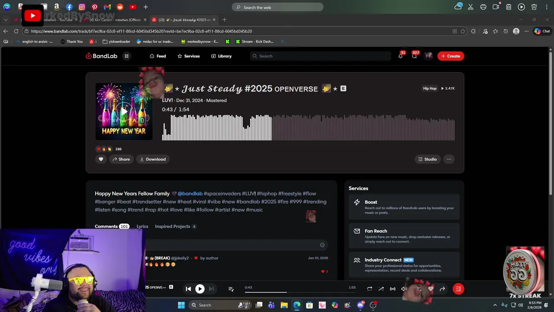Click the browser address bar URL
Viewport: 554px width, 312px height.
[x=142, y=31]
